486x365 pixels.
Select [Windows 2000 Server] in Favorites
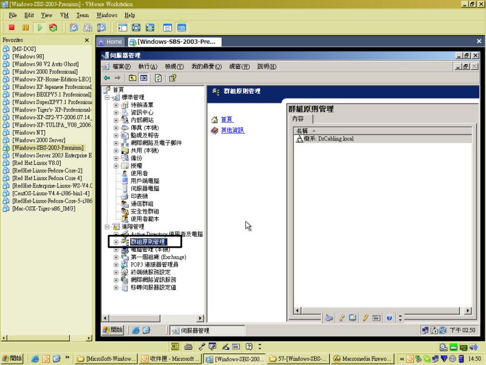pyautogui.click(x=39, y=140)
